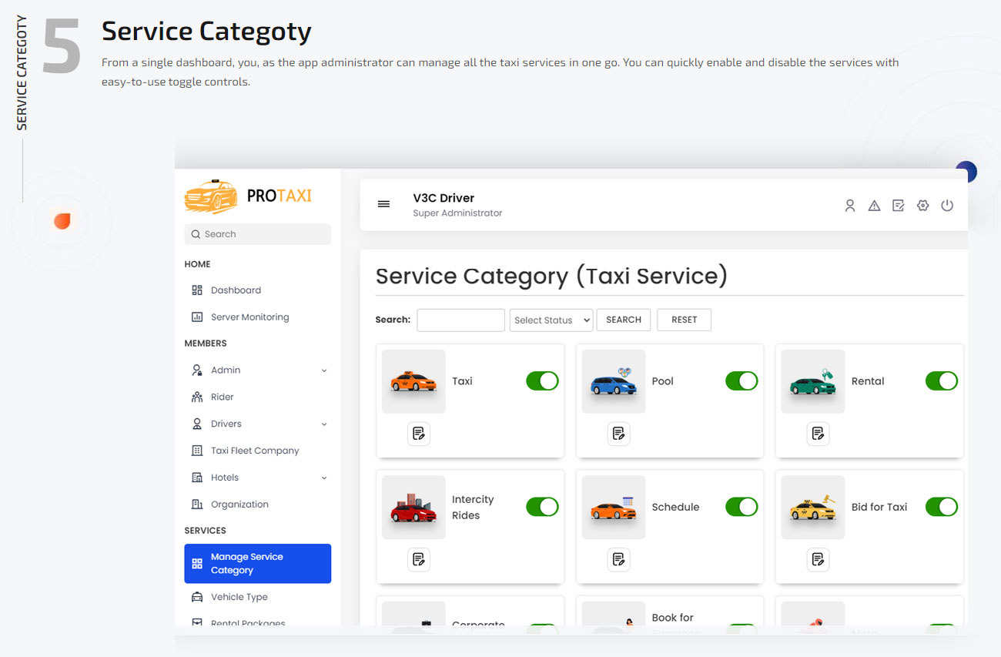Screen dimensions: 1001x657
Task: Click the logout power icon
Action: [x=947, y=205]
